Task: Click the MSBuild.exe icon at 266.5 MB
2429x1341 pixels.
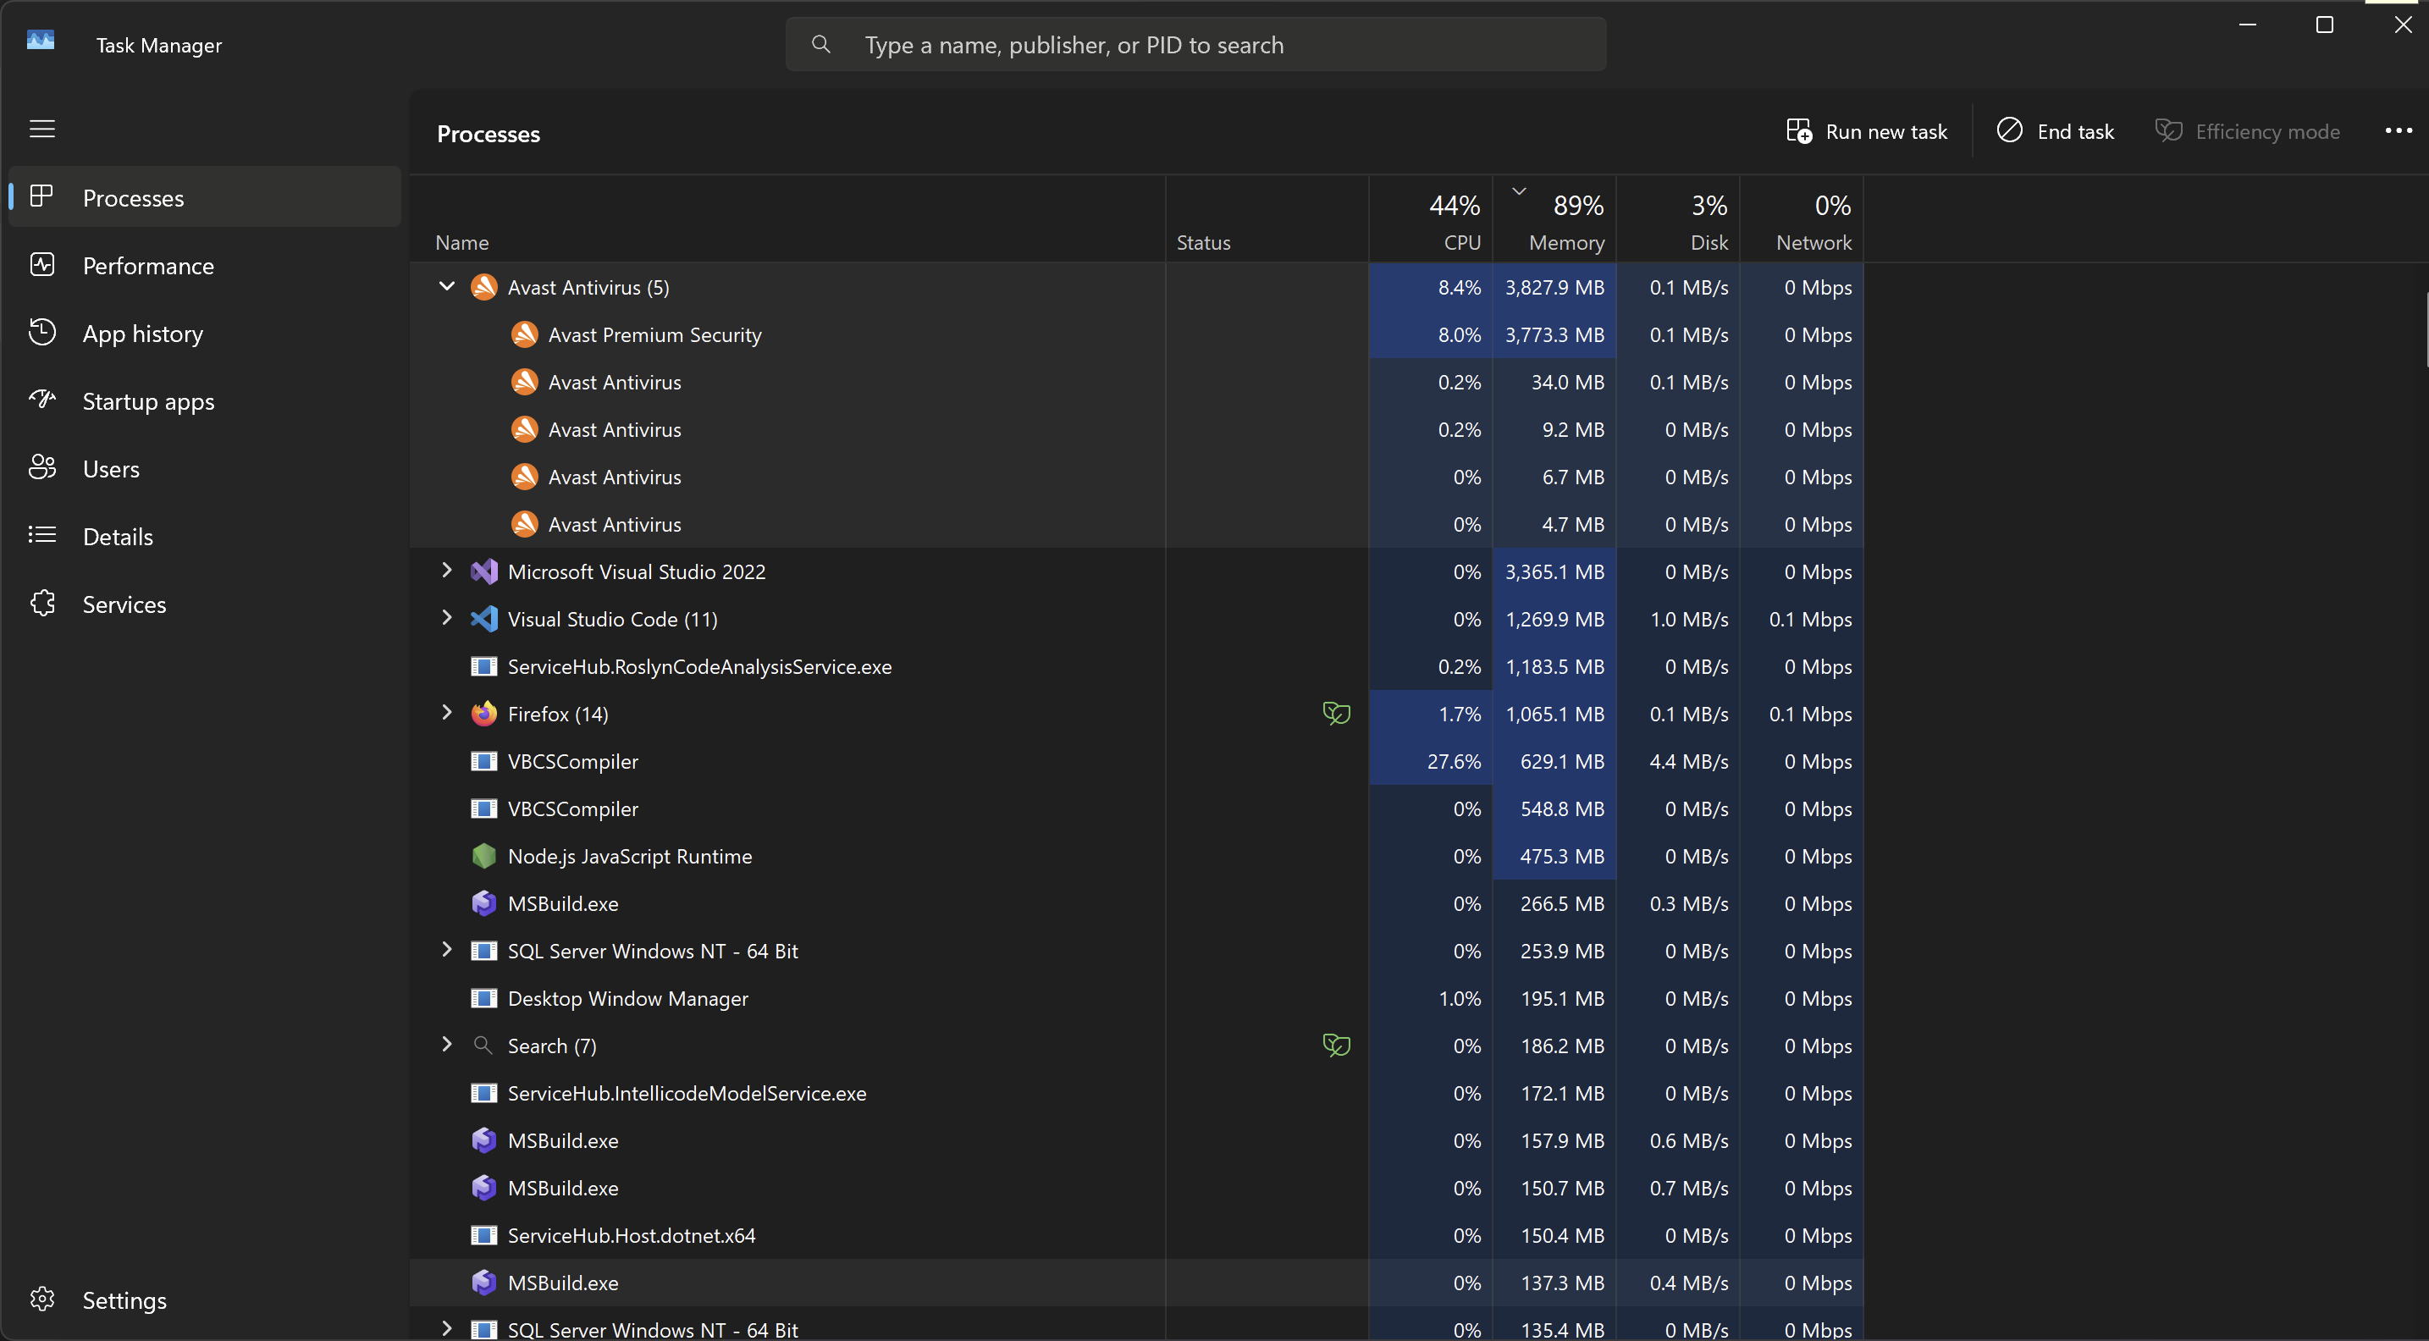Action: pos(483,903)
